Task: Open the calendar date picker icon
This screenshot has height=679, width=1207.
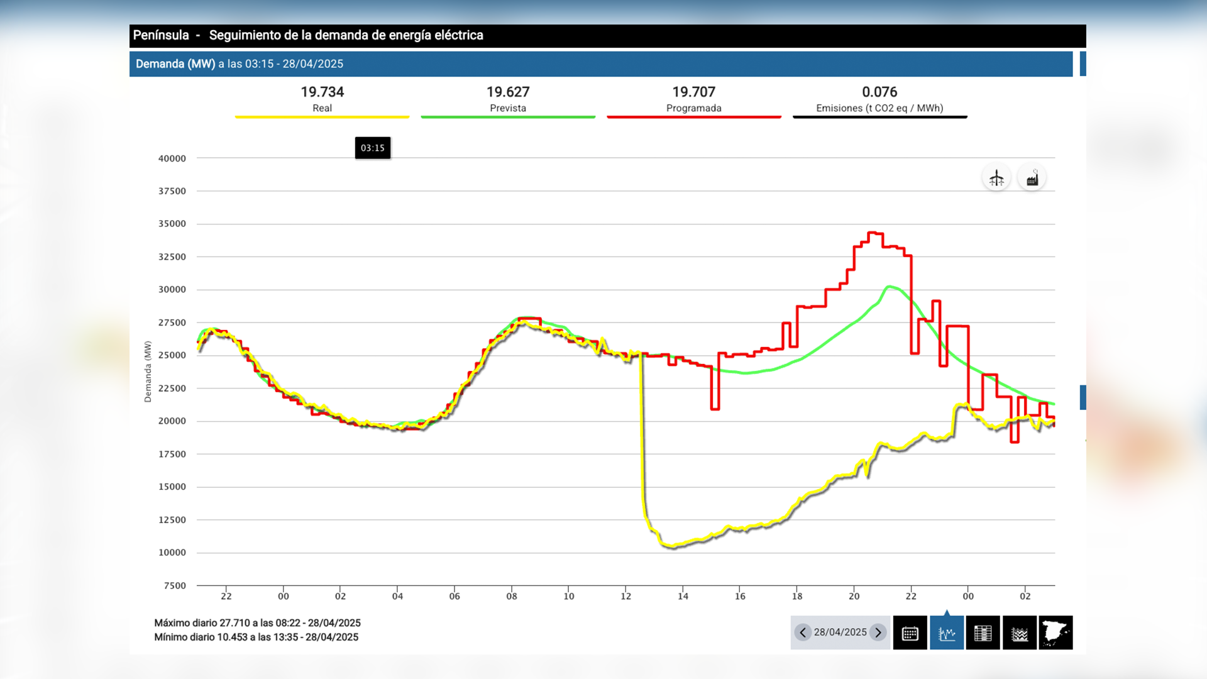Action: click(x=910, y=632)
